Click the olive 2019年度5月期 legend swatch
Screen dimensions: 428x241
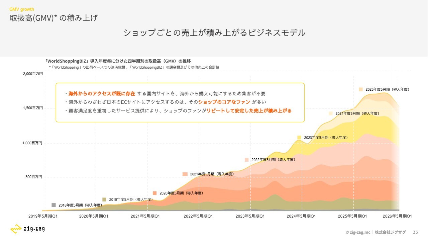[104, 199]
